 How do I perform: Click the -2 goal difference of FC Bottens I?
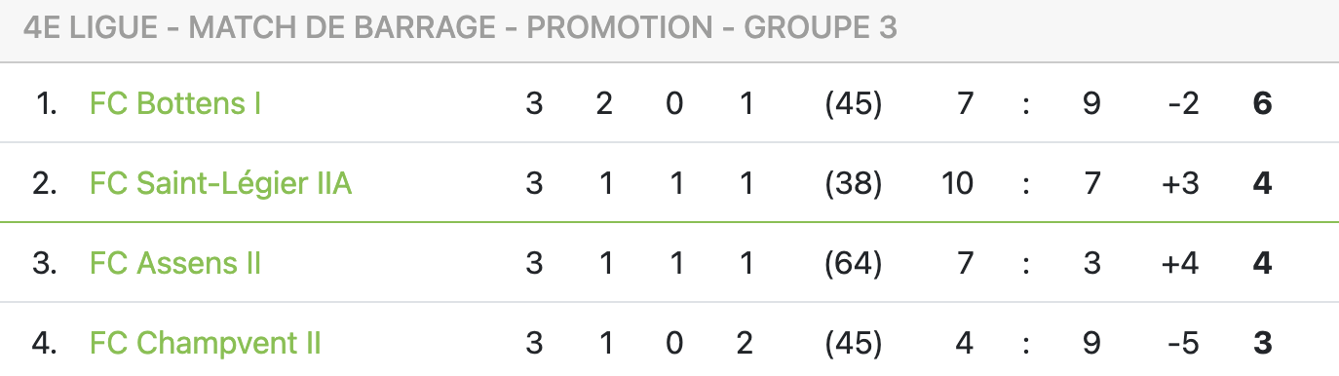1182,103
